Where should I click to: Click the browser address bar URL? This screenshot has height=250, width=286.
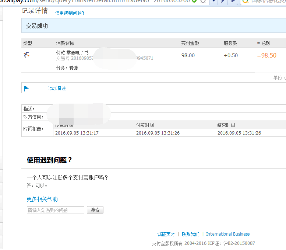click(95, 1)
